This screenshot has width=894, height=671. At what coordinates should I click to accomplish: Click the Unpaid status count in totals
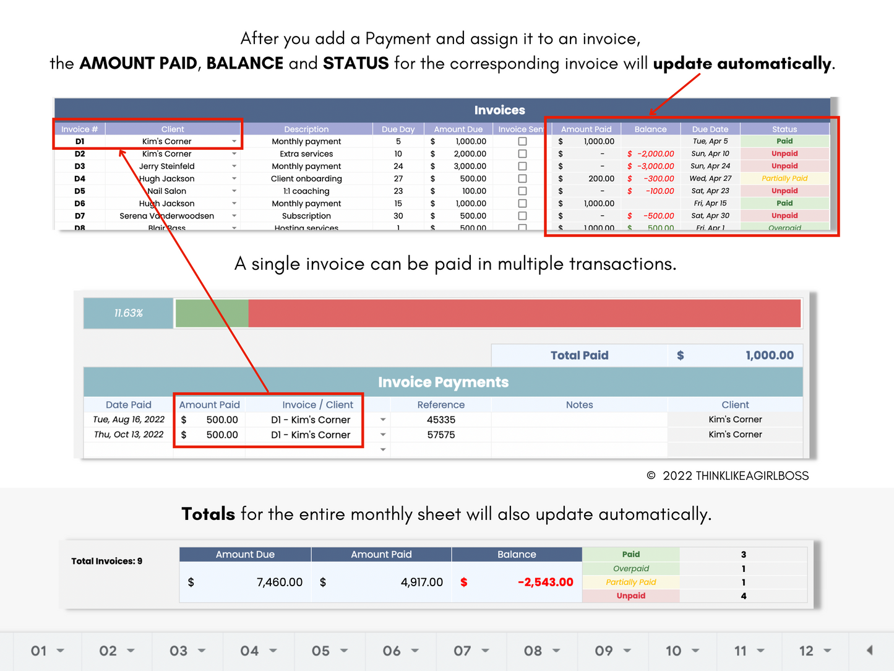(x=743, y=595)
